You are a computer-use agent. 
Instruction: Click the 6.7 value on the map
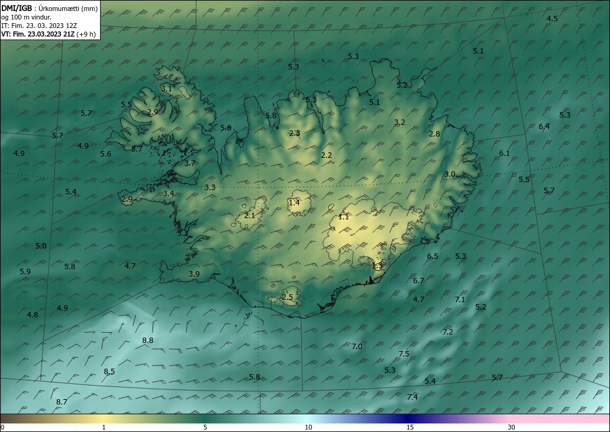(x=418, y=280)
